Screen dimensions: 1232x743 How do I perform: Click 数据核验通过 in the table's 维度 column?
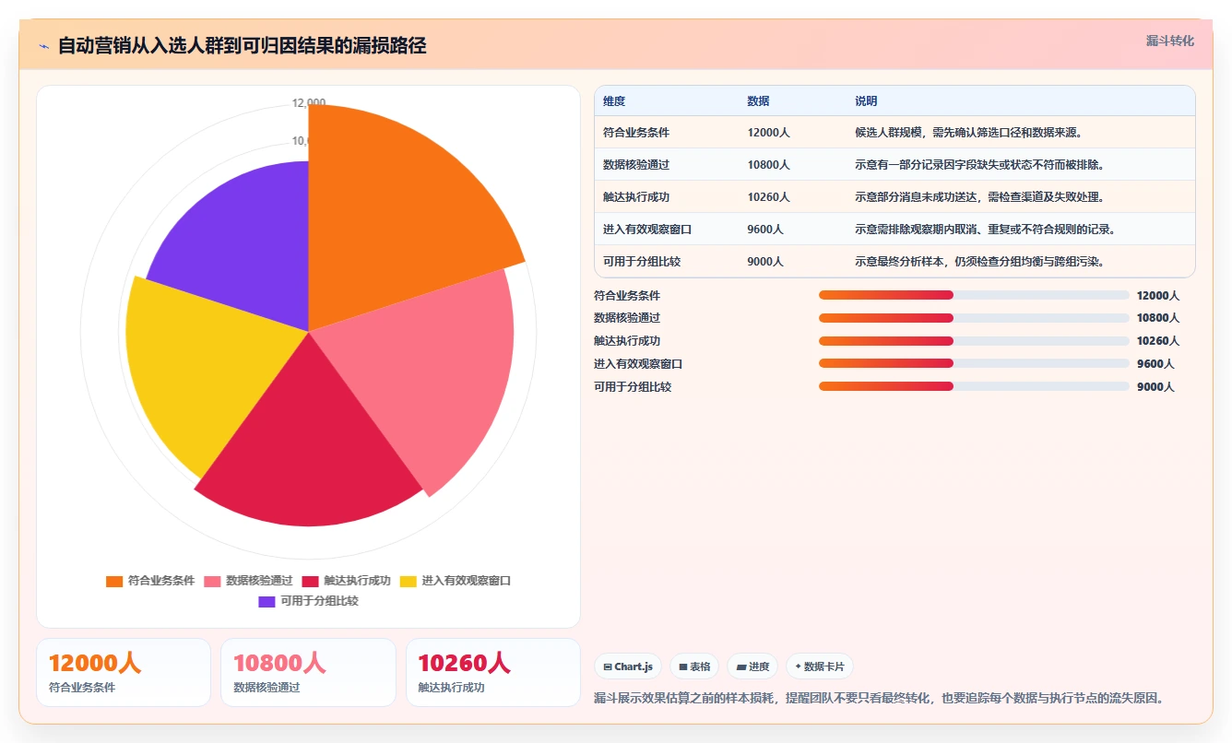[636, 165]
